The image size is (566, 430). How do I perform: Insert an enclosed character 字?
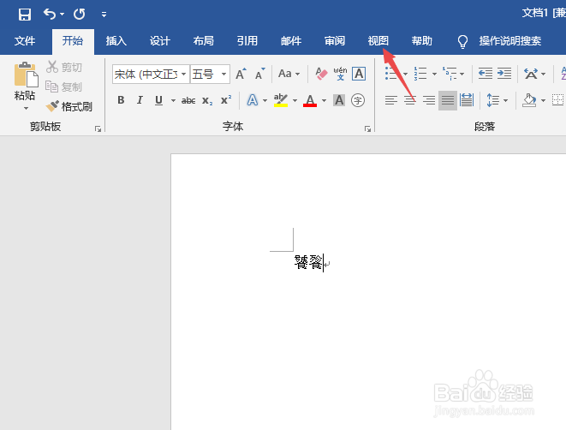tap(358, 100)
